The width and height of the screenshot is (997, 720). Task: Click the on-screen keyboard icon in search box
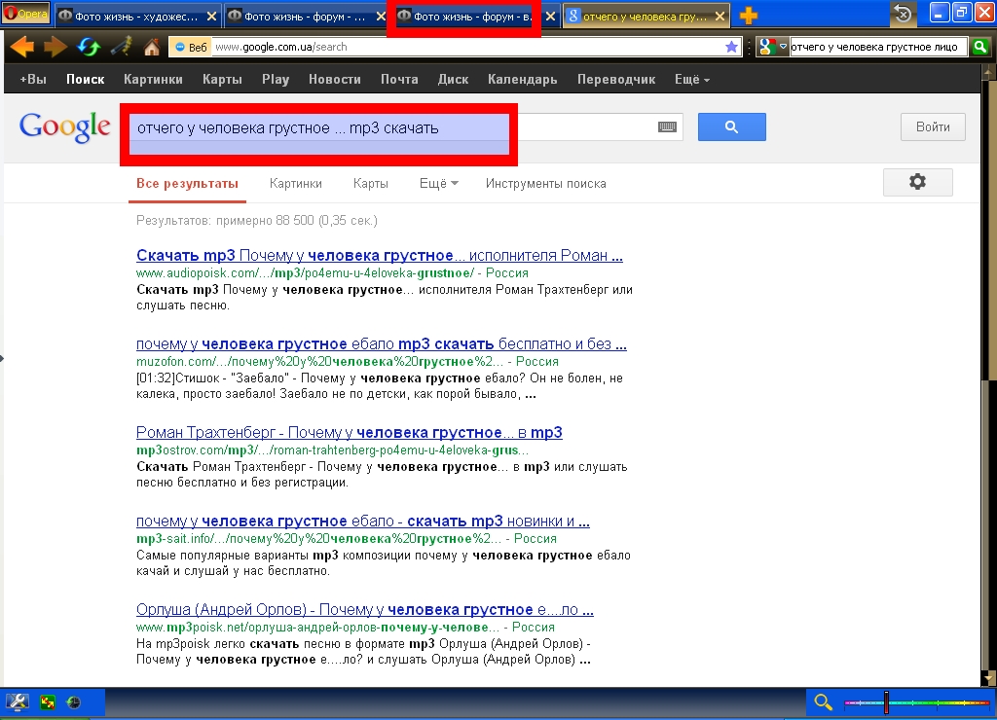667,127
